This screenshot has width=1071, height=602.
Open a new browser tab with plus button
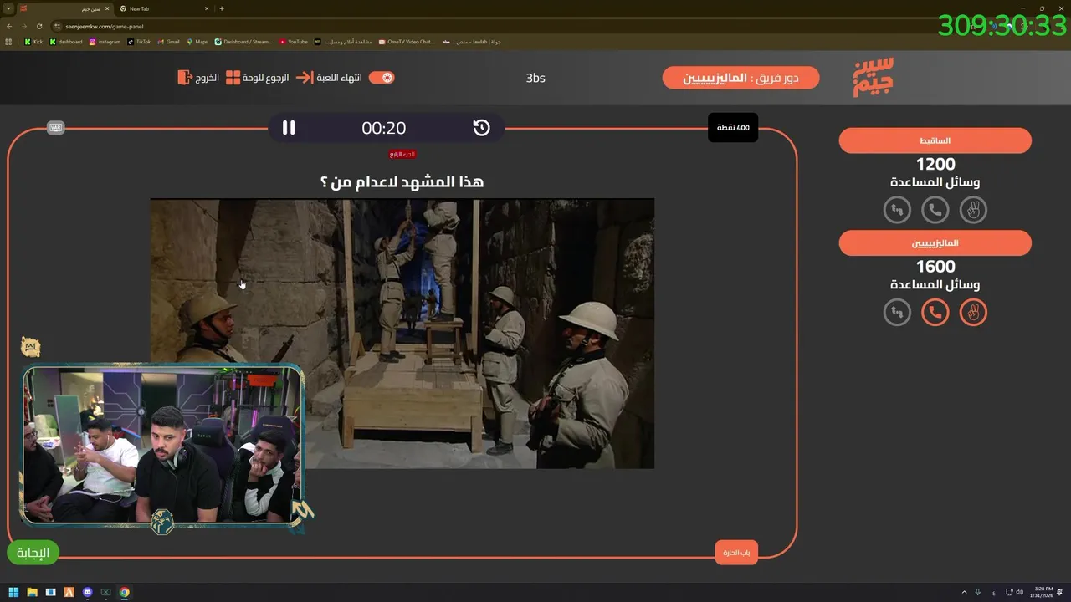222,8
